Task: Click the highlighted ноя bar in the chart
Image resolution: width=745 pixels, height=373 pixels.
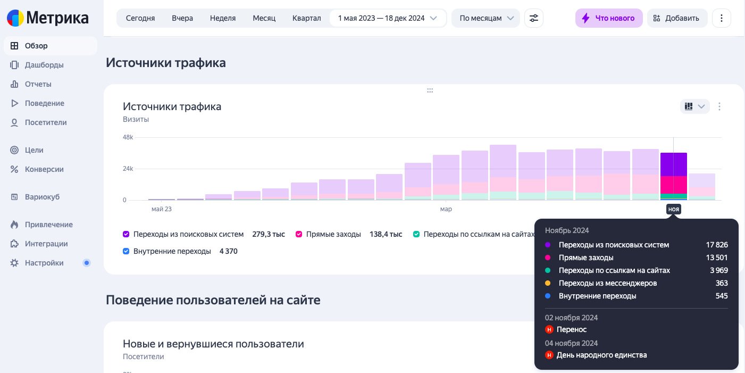Action: click(674, 176)
